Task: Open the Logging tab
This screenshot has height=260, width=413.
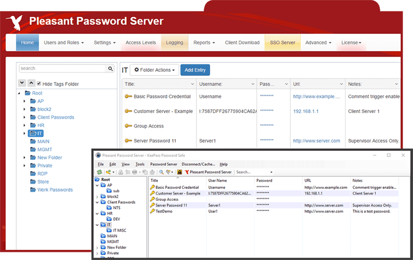Action: tap(174, 43)
